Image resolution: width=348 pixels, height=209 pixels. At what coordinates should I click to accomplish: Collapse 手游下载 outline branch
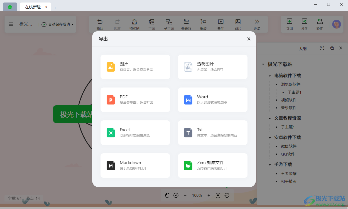click(x=270, y=165)
